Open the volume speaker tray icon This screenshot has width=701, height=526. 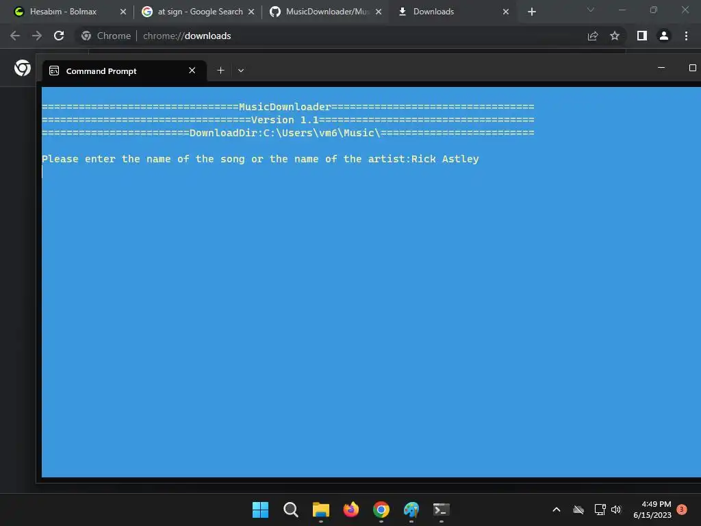click(x=616, y=510)
